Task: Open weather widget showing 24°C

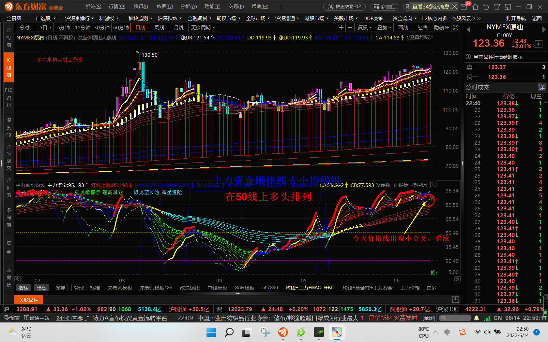Action: (20, 332)
